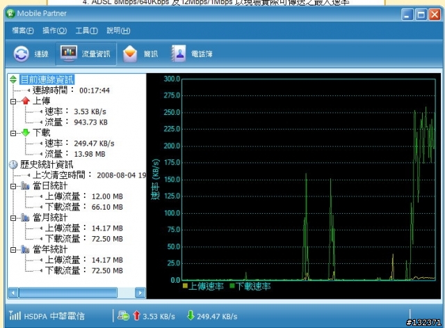Screen dimensions: 445x328
Task: Click the tree panel horizontal scrollbar thumb
Action: [x=68, y=292]
